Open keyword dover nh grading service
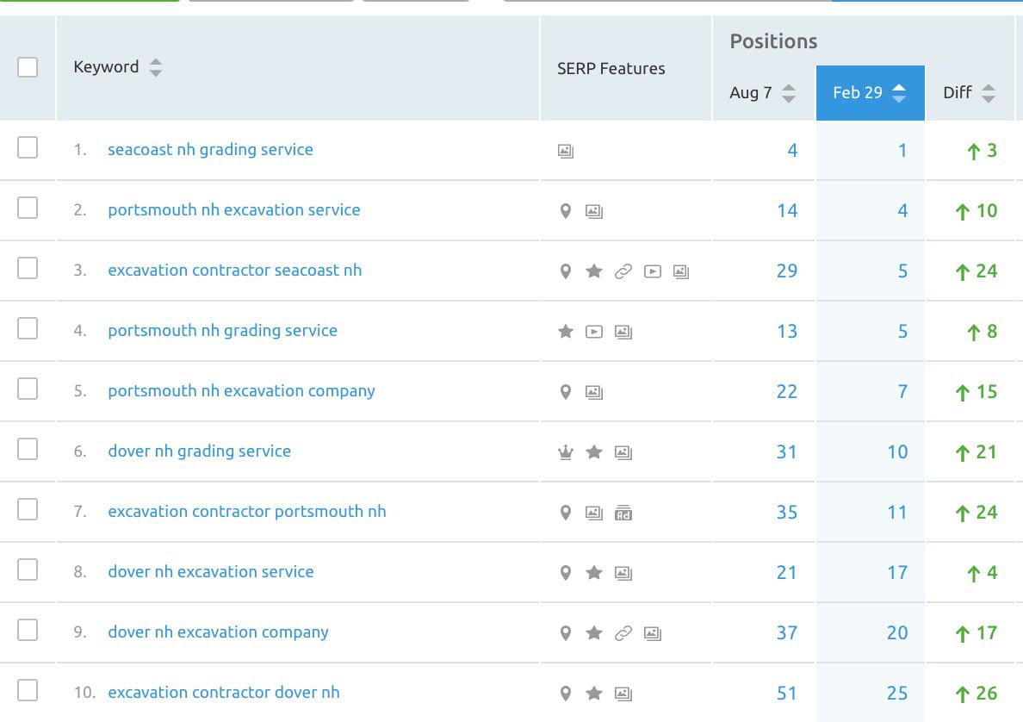1023x722 pixels. coord(199,451)
